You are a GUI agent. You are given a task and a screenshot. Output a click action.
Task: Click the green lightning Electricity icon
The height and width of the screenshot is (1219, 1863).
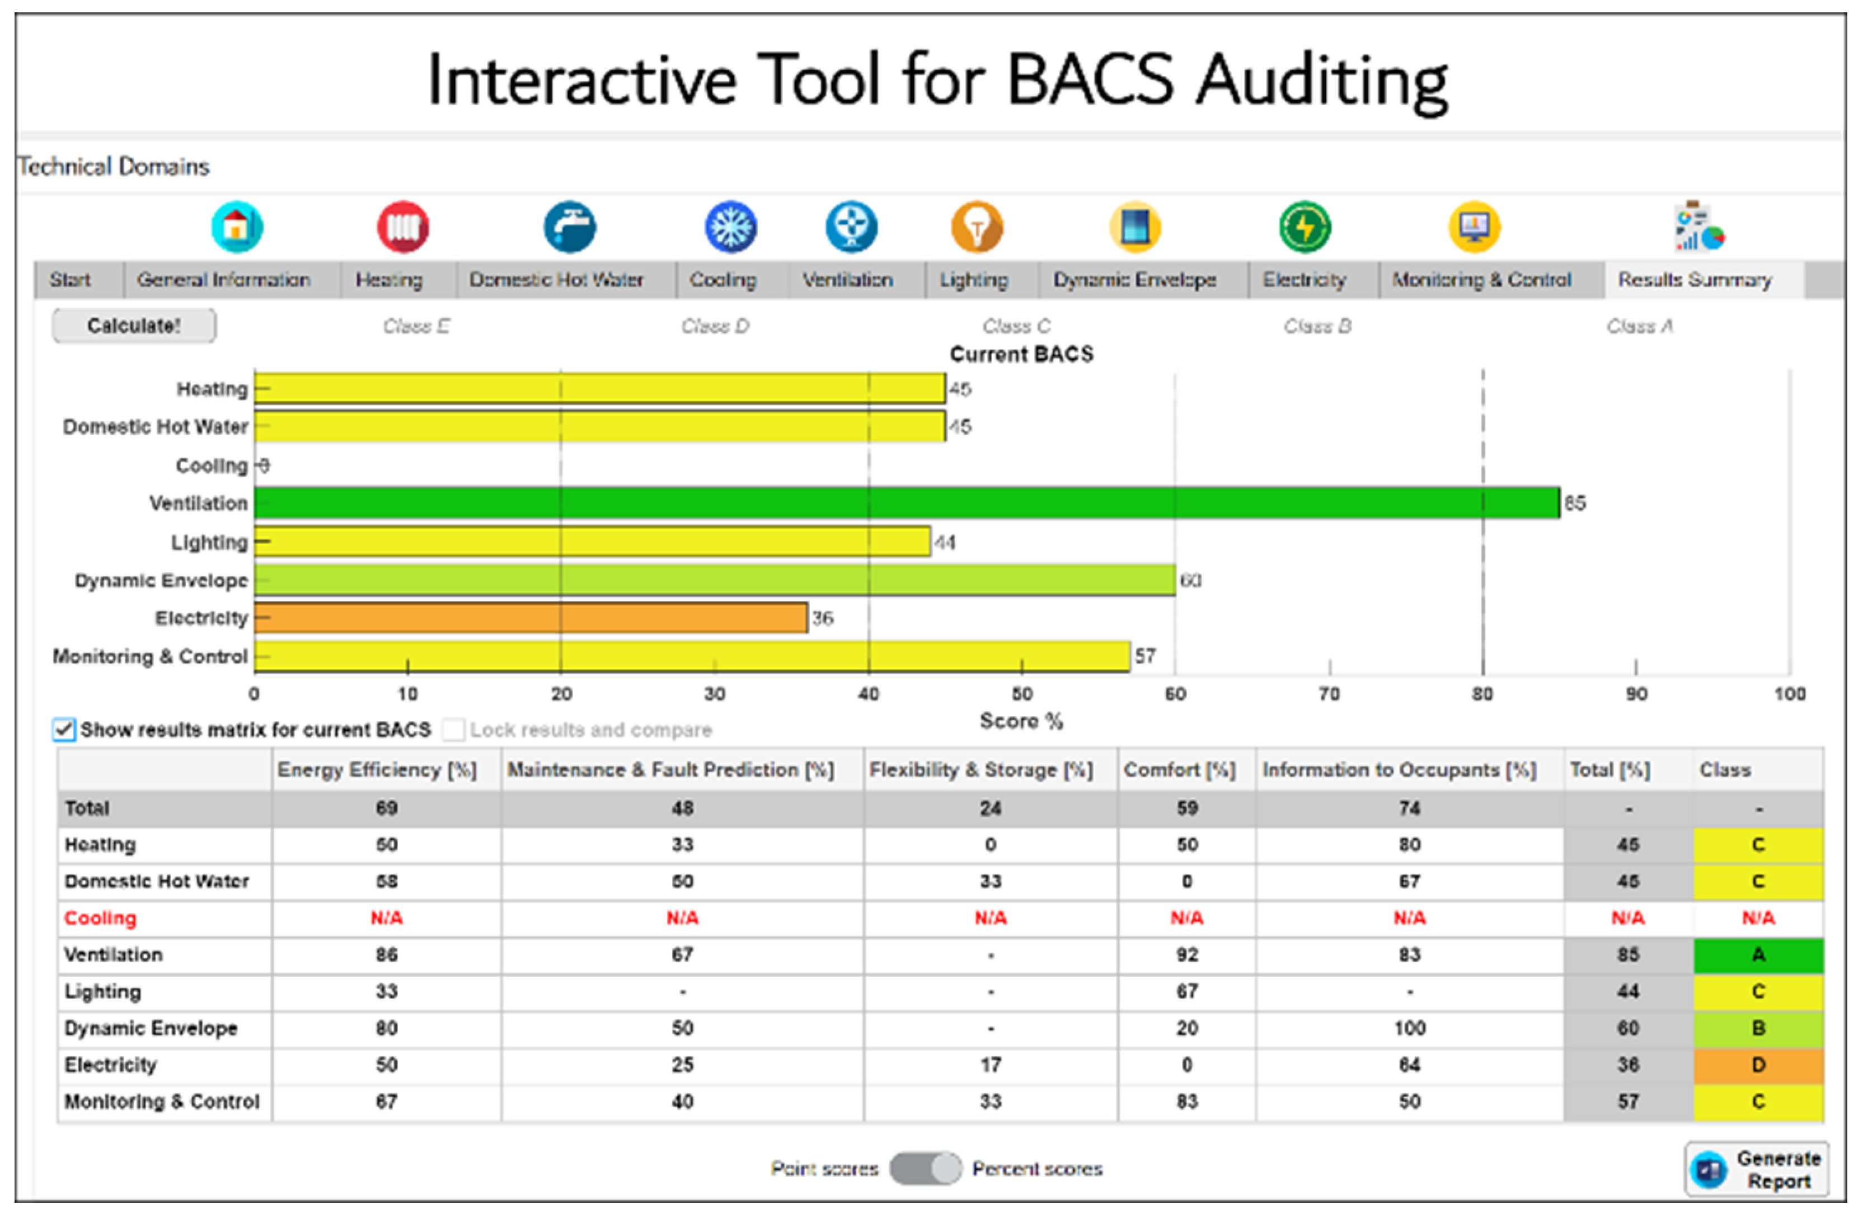coord(1304,228)
